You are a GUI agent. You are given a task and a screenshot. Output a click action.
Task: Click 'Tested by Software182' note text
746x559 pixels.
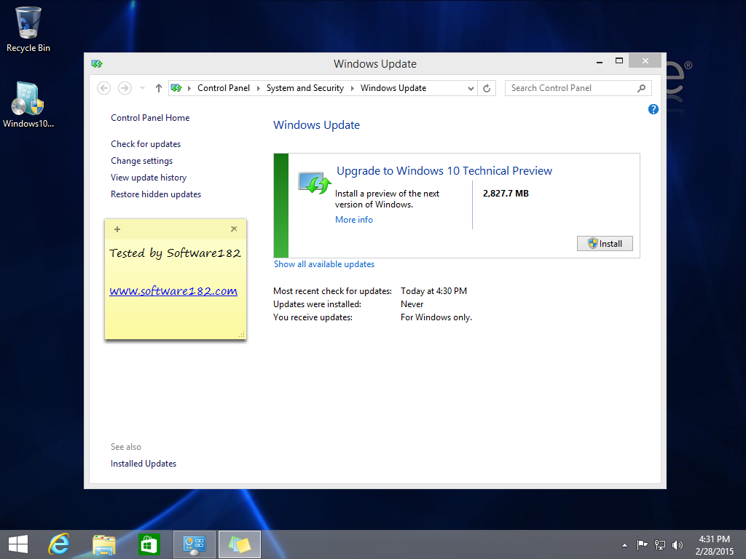[x=175, y=253]
